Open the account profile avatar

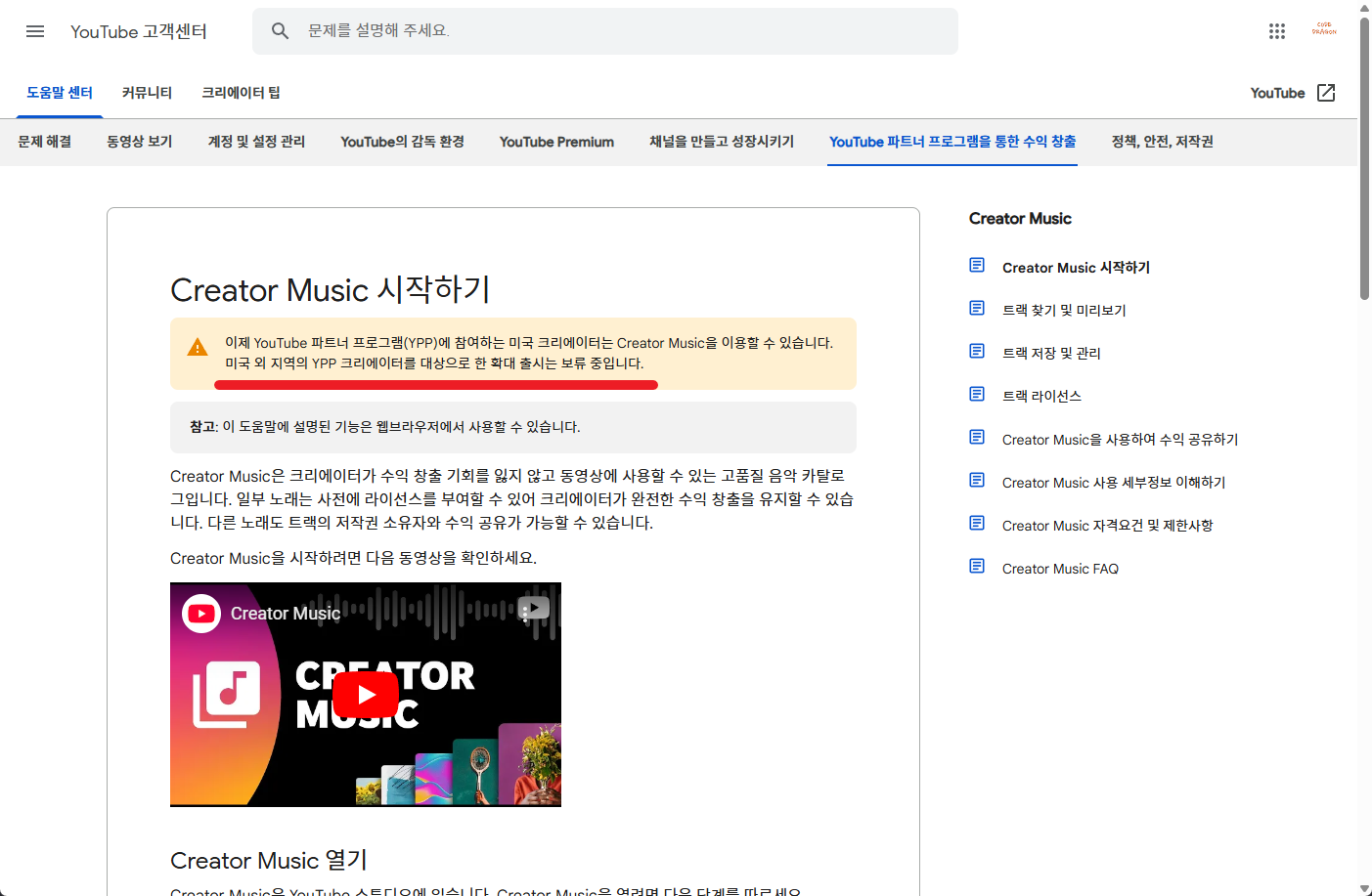tap(1324, 30)
